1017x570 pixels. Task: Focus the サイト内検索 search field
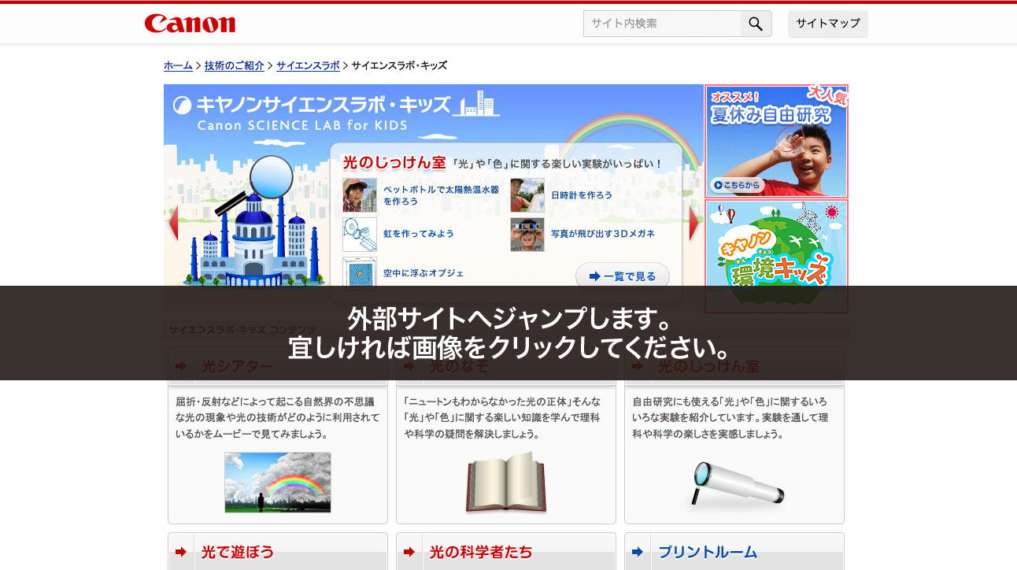(662, 24)
